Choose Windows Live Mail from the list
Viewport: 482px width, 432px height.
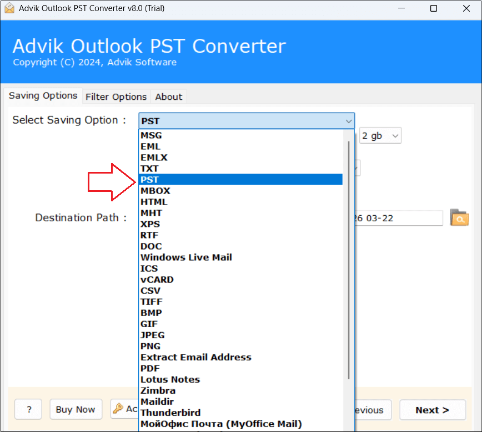186,257
